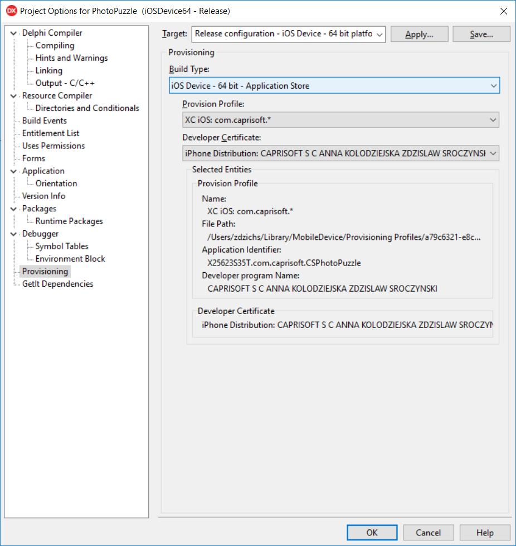Open the Orientation options page
The width and height of the screenshot is (516, 546).
56,183
